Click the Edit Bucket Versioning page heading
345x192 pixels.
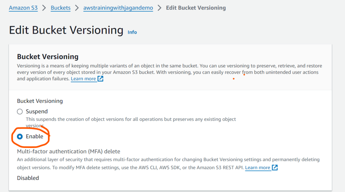coord(66,30)
